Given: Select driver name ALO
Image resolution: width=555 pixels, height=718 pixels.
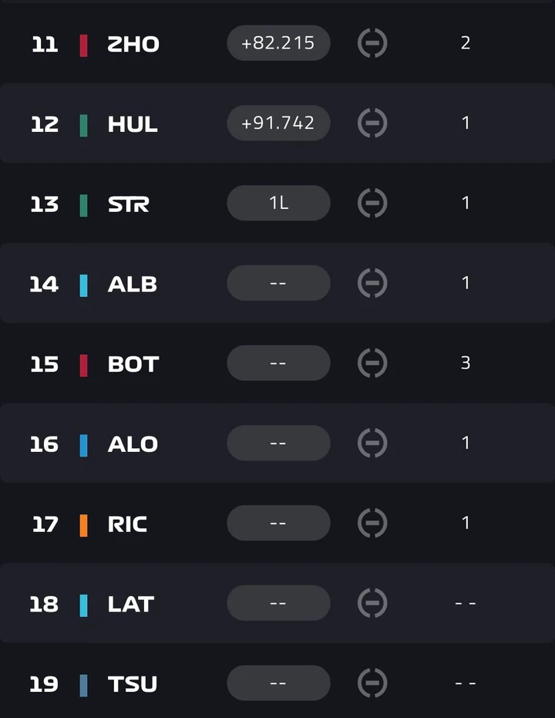Looking at the screenshot, I should pyautogui.click(x=133, y=444).
